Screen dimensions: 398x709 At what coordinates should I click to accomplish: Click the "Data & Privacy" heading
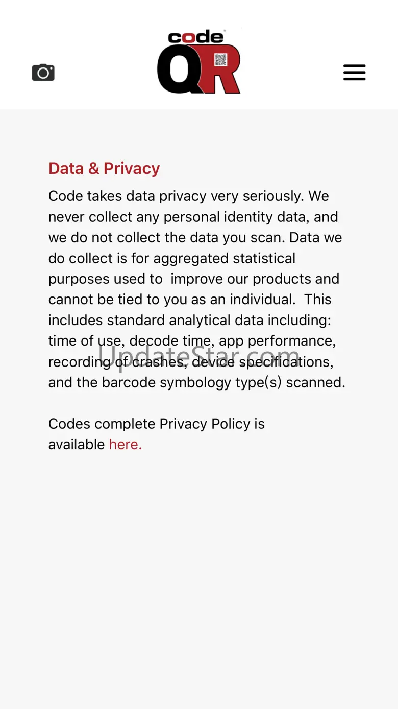pos(104,168)
